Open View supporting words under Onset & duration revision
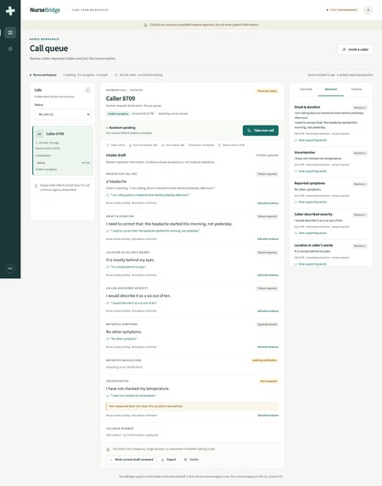Screen dimensions: 382x486 (311, 140)
